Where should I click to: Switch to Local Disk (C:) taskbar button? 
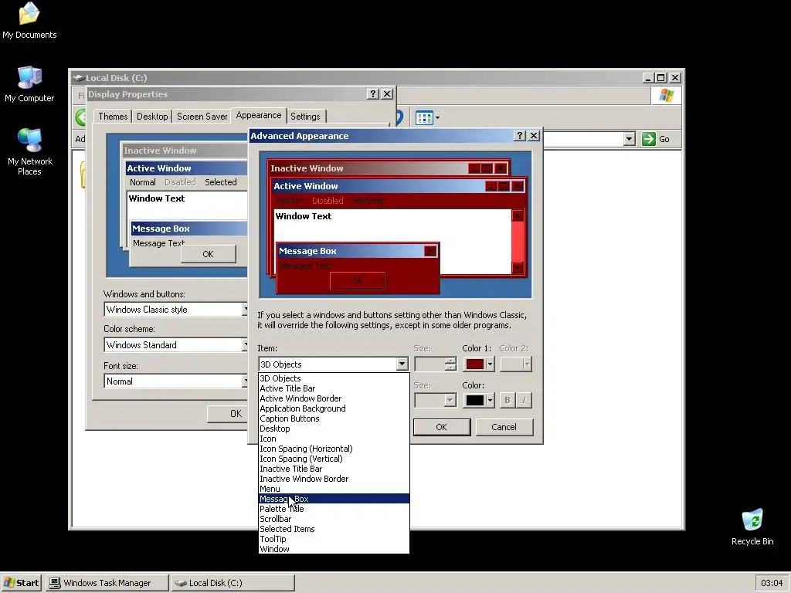[x=233, y=582]
